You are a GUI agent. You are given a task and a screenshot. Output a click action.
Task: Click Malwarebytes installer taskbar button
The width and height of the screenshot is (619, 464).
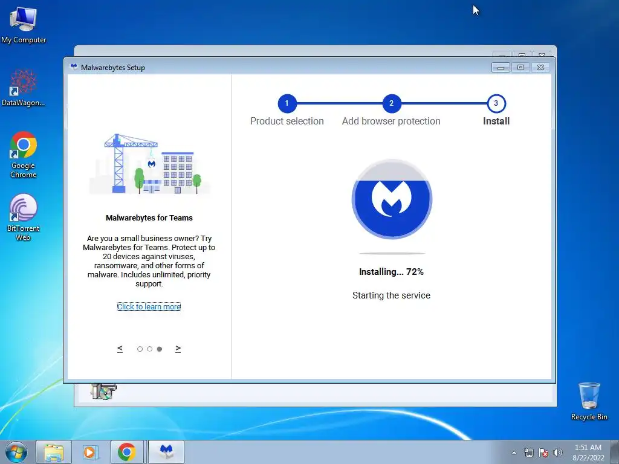coord(166,452)
